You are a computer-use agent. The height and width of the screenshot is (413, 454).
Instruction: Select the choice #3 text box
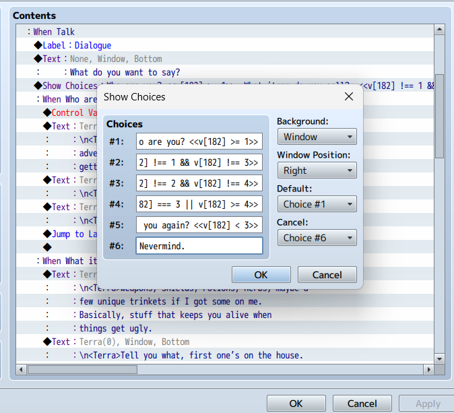pyautogui.click(x=199, y=183)
